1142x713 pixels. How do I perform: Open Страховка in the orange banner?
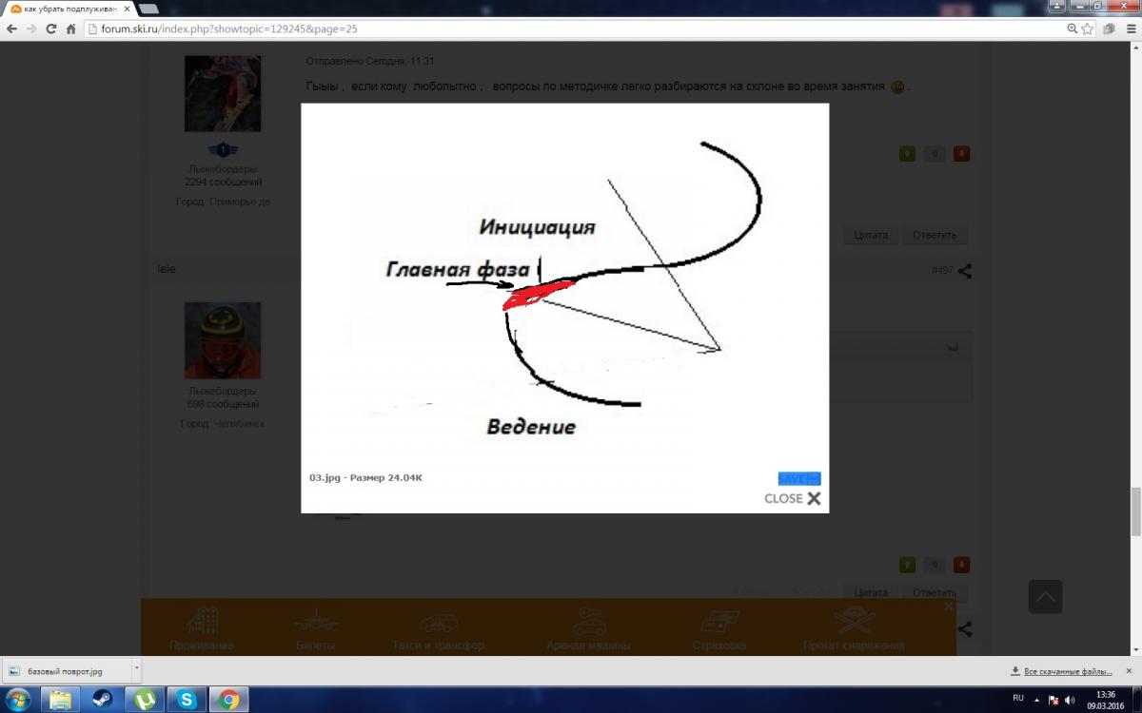pos(719,628)
